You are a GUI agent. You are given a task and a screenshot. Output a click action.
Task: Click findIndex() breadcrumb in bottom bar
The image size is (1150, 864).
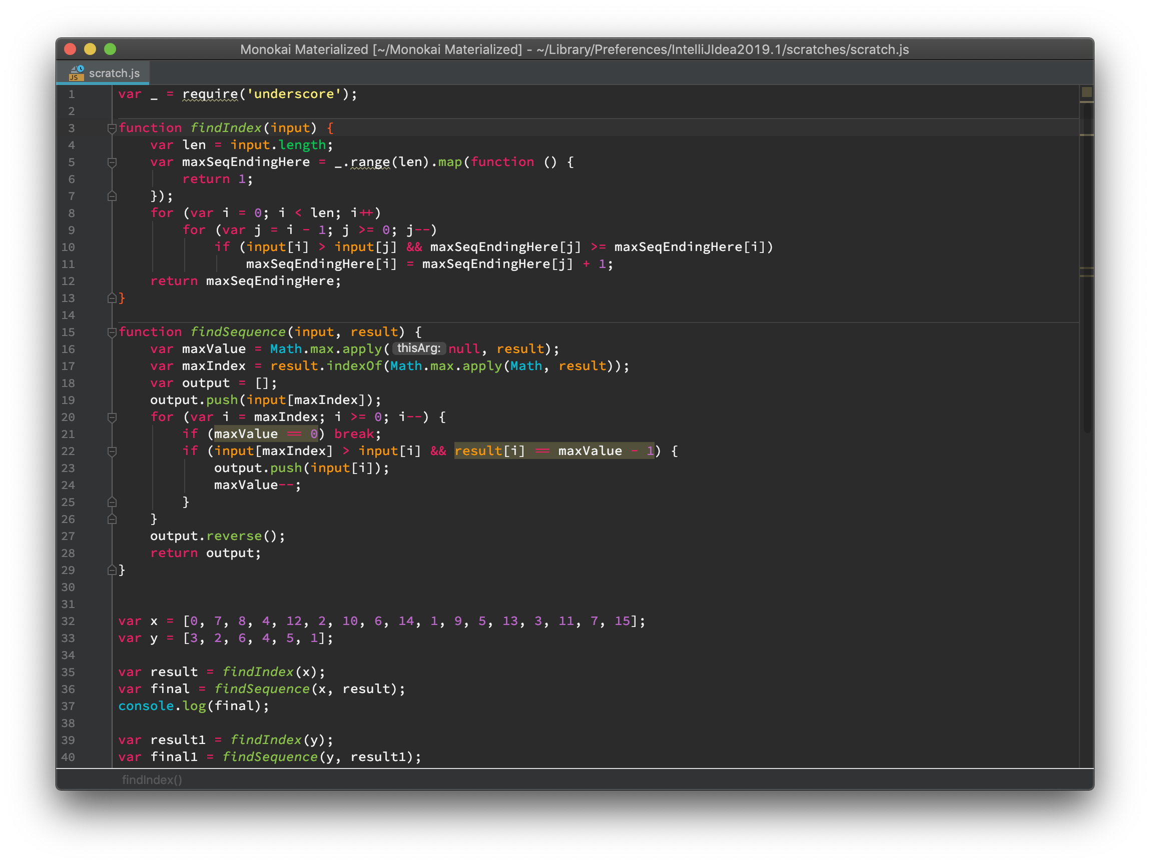click(152, 779)
